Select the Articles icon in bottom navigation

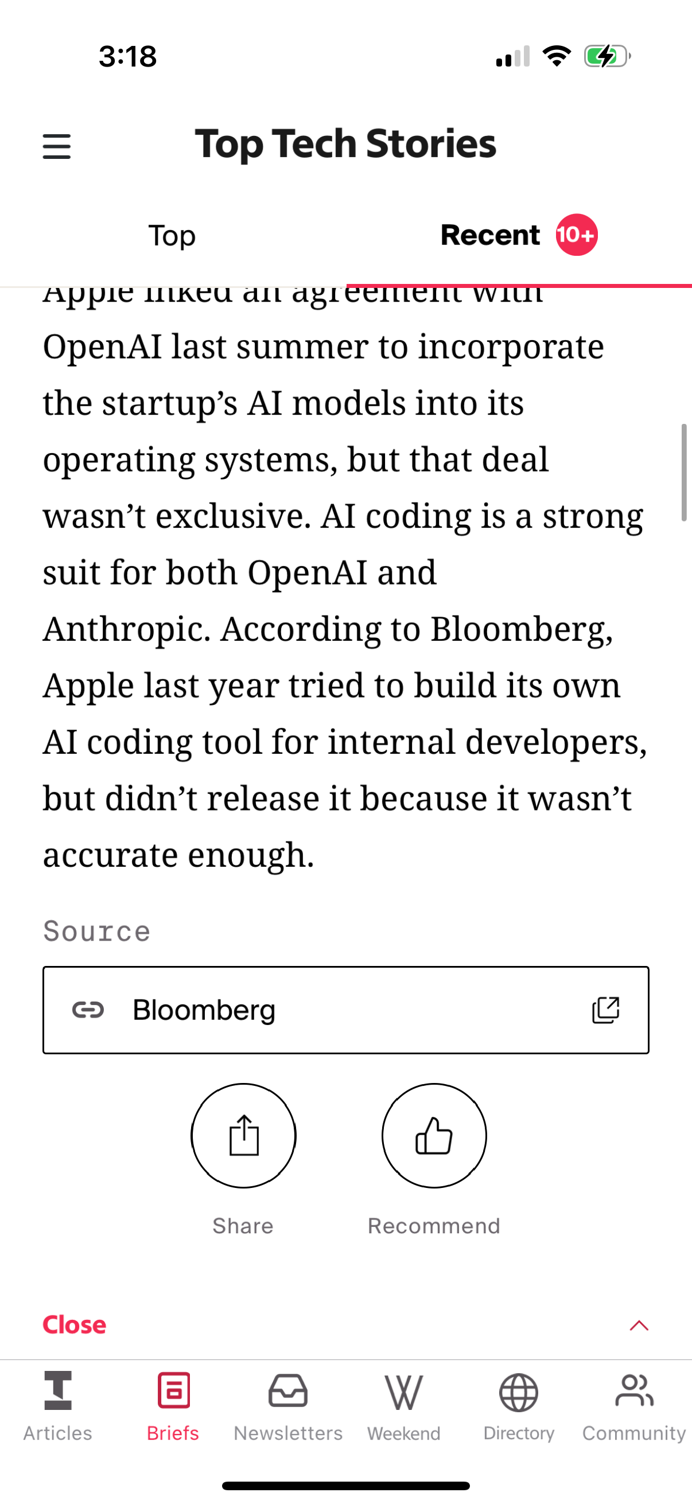[x=57, y=1396]
